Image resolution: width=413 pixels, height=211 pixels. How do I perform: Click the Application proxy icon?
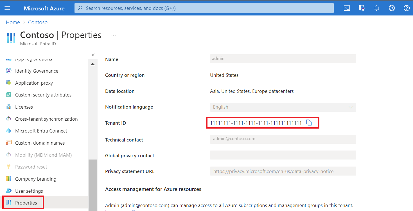9,83
